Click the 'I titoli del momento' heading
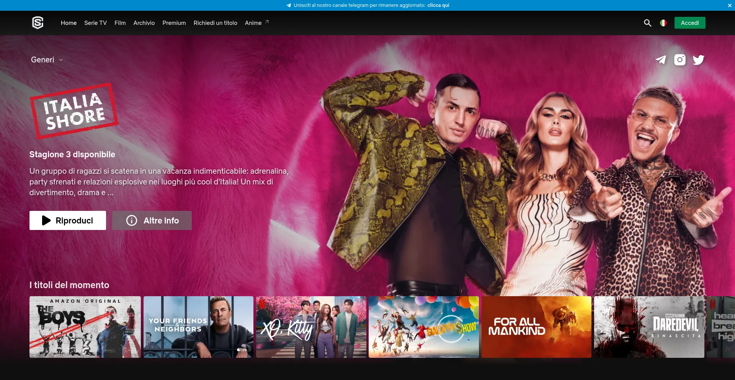The height and width of the screenshot is (380, 735). click(69, 285)
